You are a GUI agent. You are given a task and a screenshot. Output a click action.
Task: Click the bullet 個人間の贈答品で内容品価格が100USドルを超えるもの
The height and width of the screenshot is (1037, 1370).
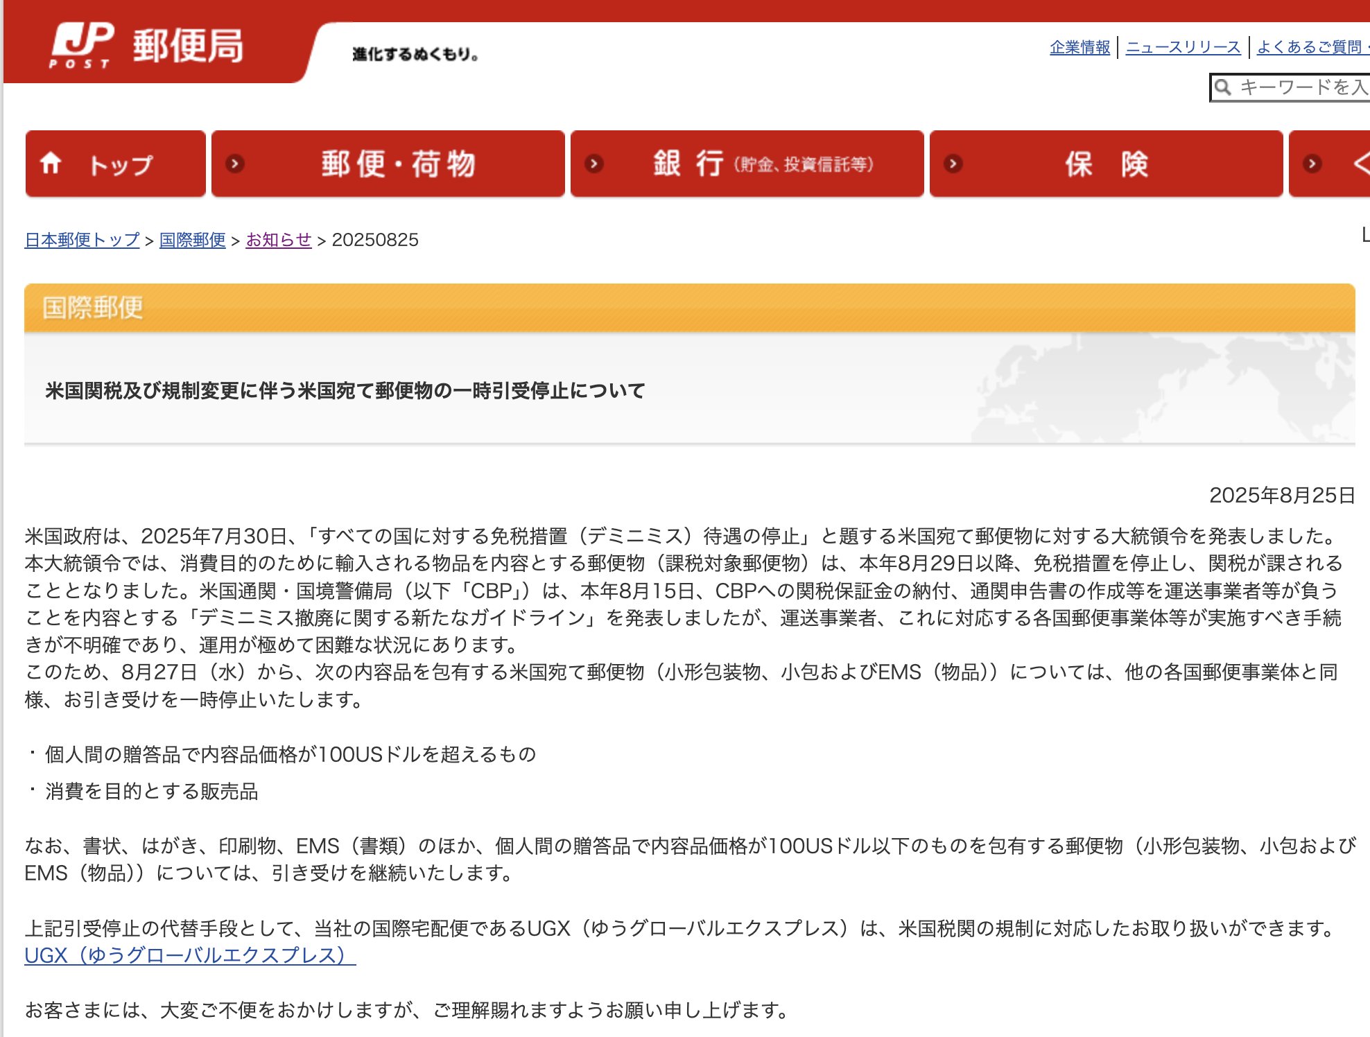click(291, 754)
